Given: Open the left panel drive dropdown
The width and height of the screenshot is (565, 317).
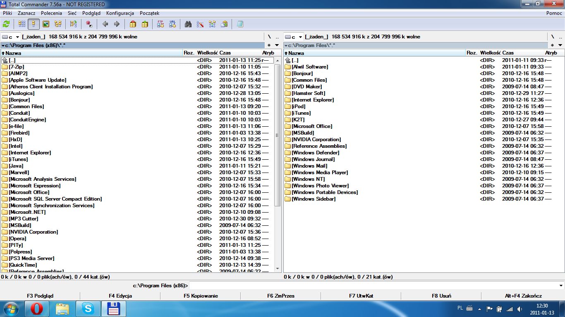Looking at the screenshot, I should pos(11,37).
